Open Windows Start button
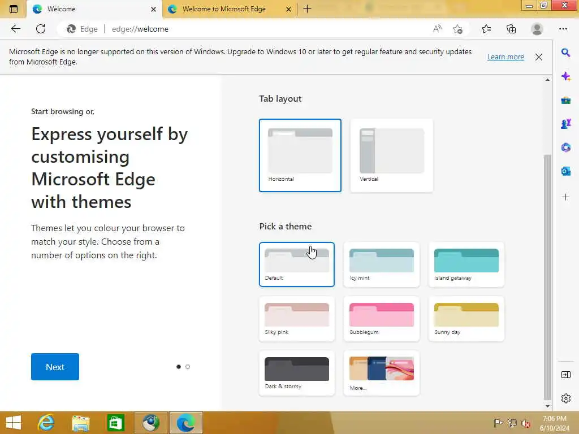Image resolution: width=579 pixels, height=434 pixels. (14, 423)
